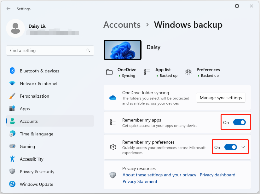260x194 pixels.
Task: Select Time & language category
Action: coord(50,134)
